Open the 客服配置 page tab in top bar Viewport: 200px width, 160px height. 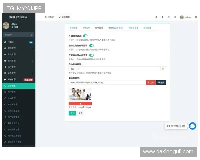[64, 17]
